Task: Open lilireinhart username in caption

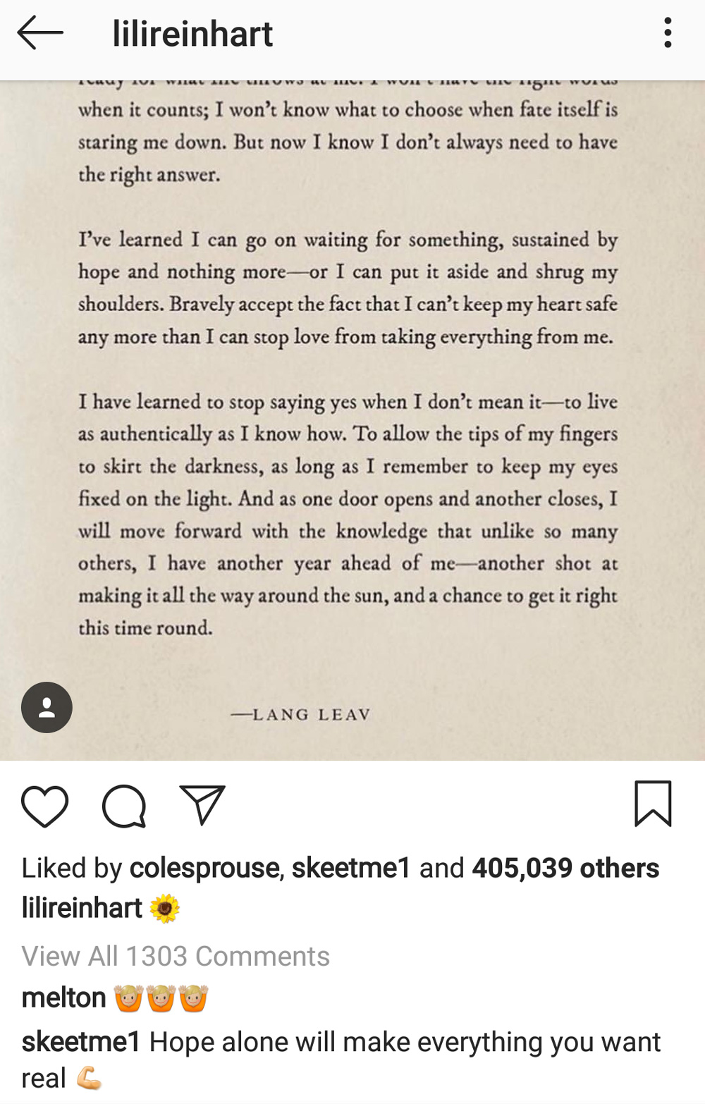Action: coord(82,908)
